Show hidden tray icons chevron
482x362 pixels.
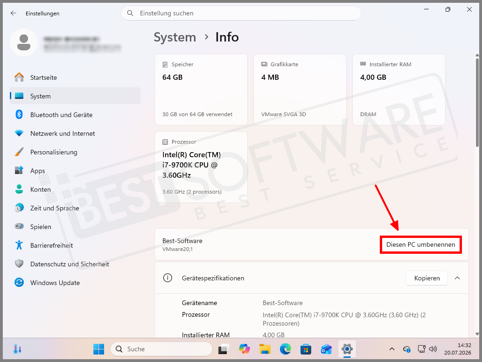(x=392, y=349)
